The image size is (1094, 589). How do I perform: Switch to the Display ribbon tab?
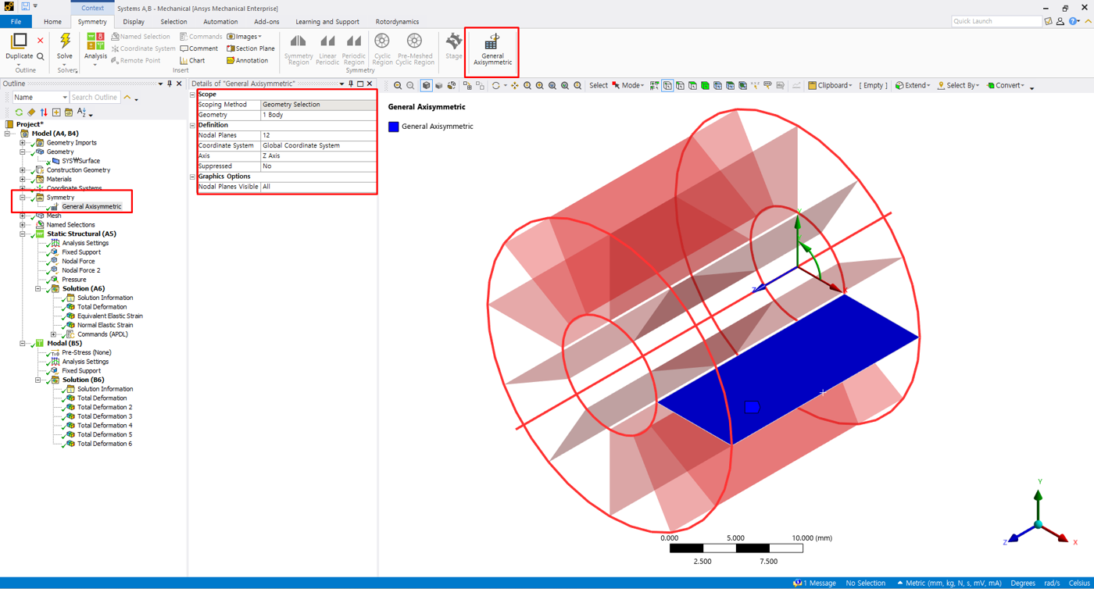(134, 22)
